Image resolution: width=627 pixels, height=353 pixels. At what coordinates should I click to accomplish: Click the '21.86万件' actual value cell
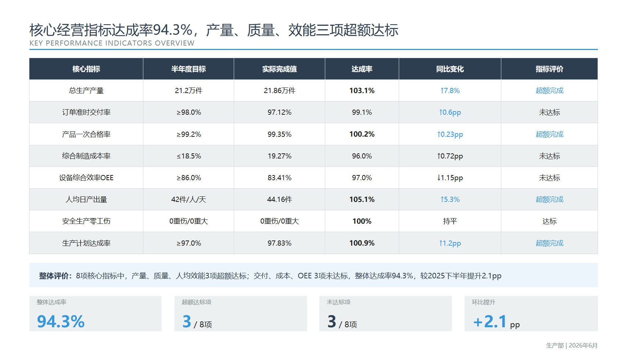(x=279, y=90)
